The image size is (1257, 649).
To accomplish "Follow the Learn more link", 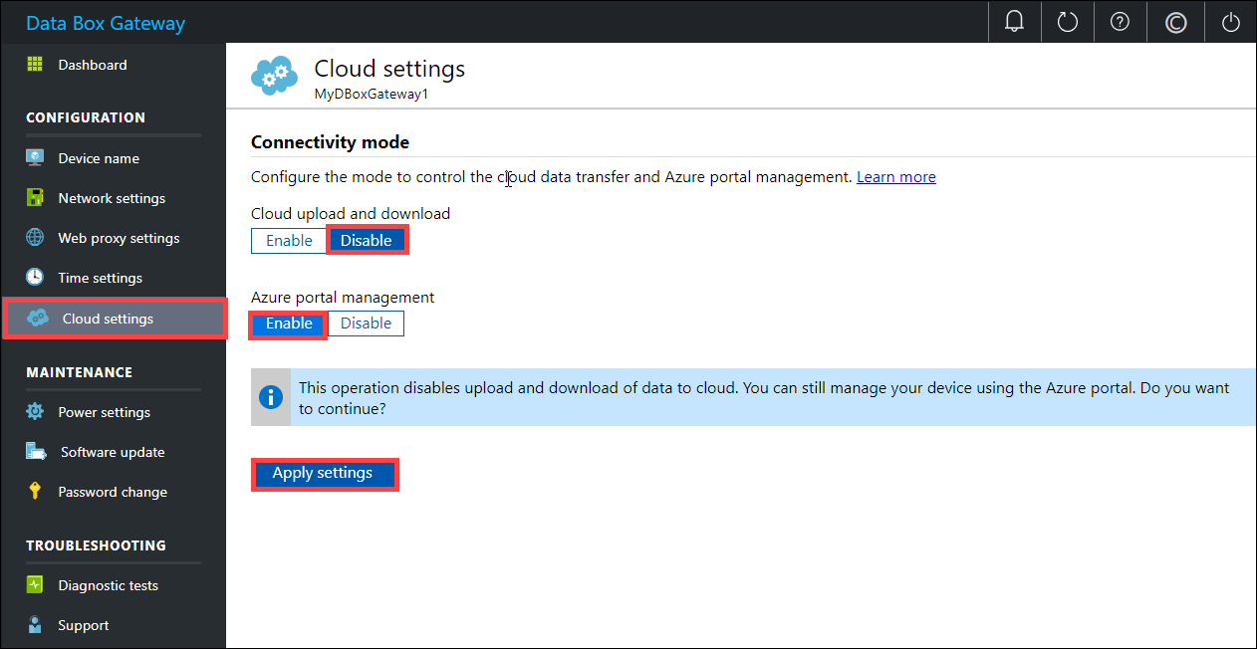I will (x=896, y=177).
